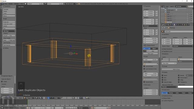The width and height of the screenshot is (194, 109).
Task: Click the Rotate button in the Tools panel
Action: click(9, 12)
